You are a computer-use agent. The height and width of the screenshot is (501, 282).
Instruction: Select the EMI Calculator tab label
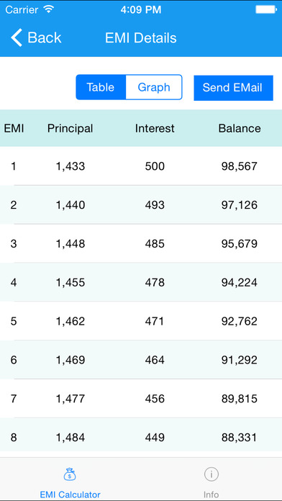70,495
